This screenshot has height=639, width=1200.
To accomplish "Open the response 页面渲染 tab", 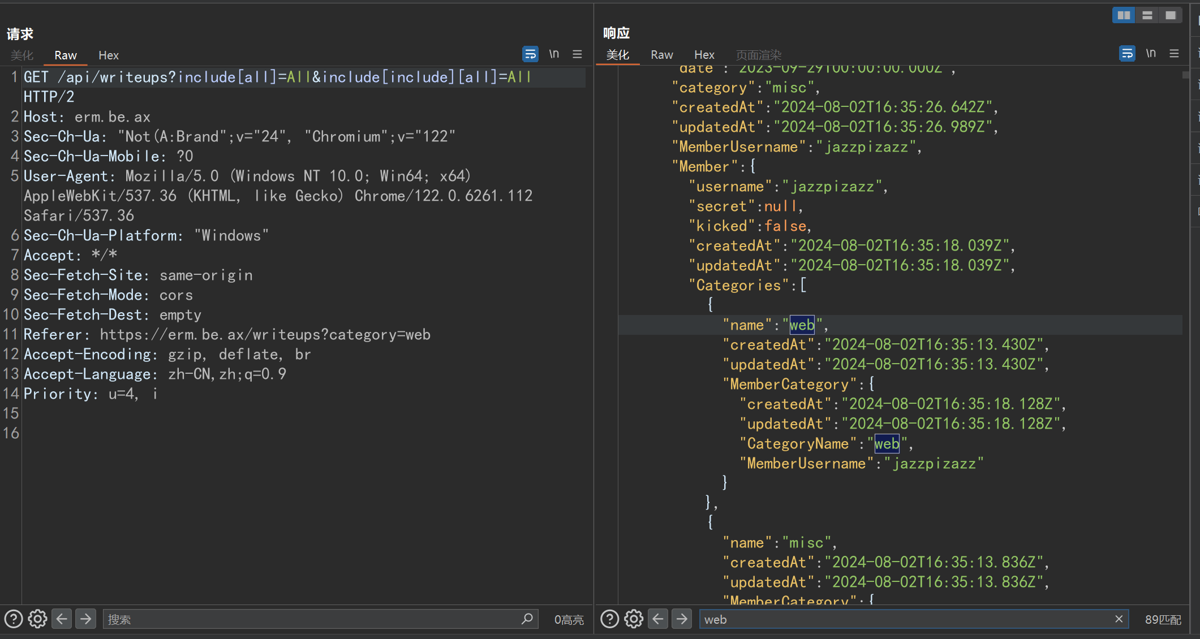I will click(759, 55).
